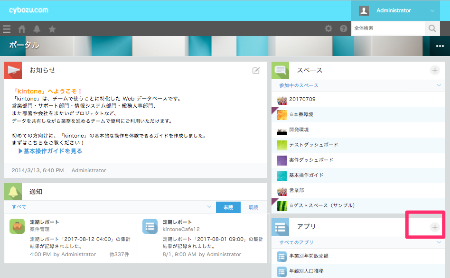
Task: Expand the Administrator account dropdown
Action: [x=432, y=11]
